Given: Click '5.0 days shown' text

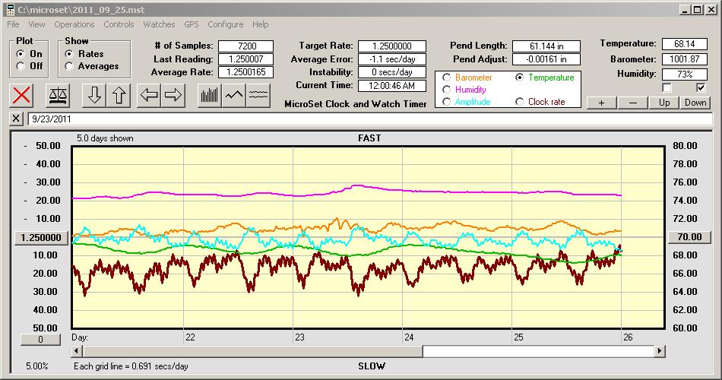Looking at the screenshot, I should pyautogui.click(x=105, y=138).
